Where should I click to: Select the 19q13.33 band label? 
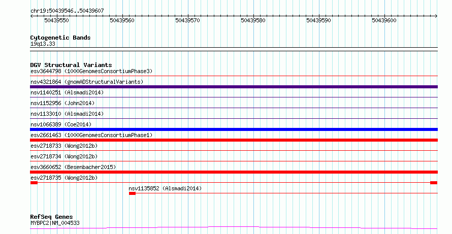pos(43,44)
